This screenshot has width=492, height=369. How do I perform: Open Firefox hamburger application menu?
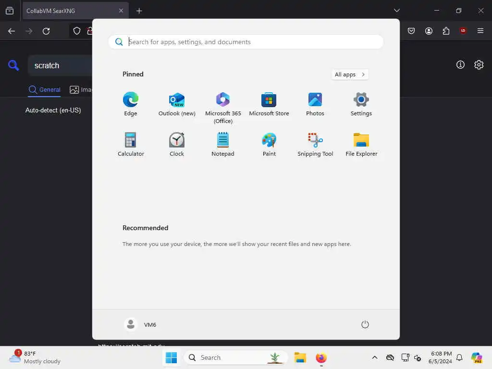[x=480, y=31]
